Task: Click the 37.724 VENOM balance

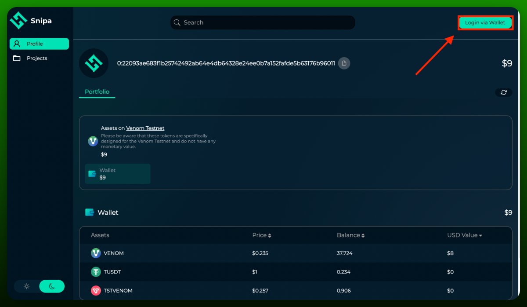Action: (345, 253)
